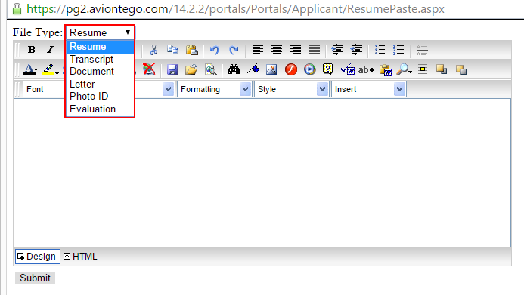This screenshot has height=295, width=524.
Task: Insert Flash via red icon
Action: 291,69
